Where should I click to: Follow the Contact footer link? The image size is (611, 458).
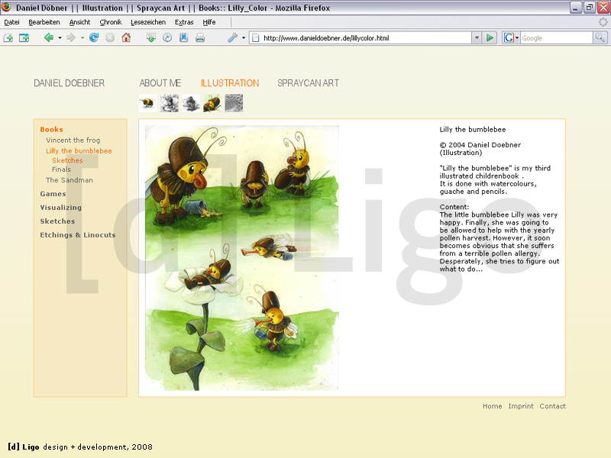[552, 406]
